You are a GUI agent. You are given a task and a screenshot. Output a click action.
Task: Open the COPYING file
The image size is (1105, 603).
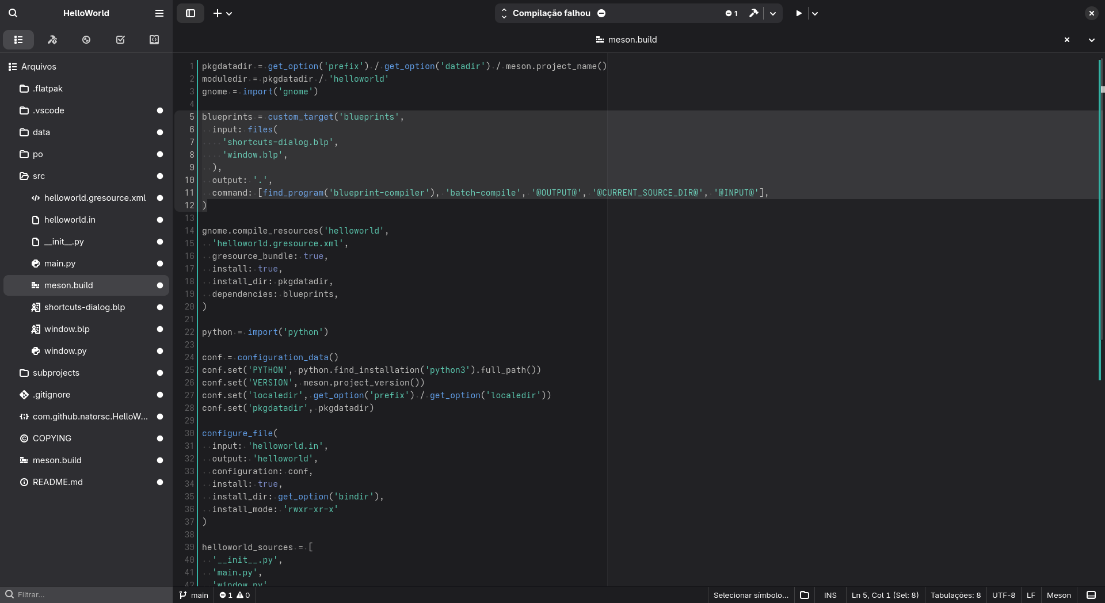click(86, 438)
